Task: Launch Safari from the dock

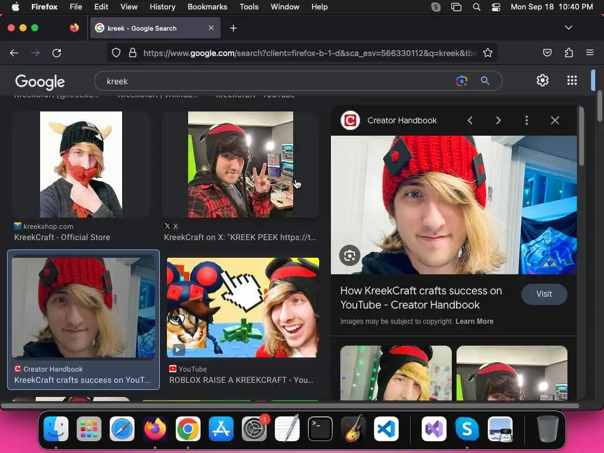Action: [122, 429]
